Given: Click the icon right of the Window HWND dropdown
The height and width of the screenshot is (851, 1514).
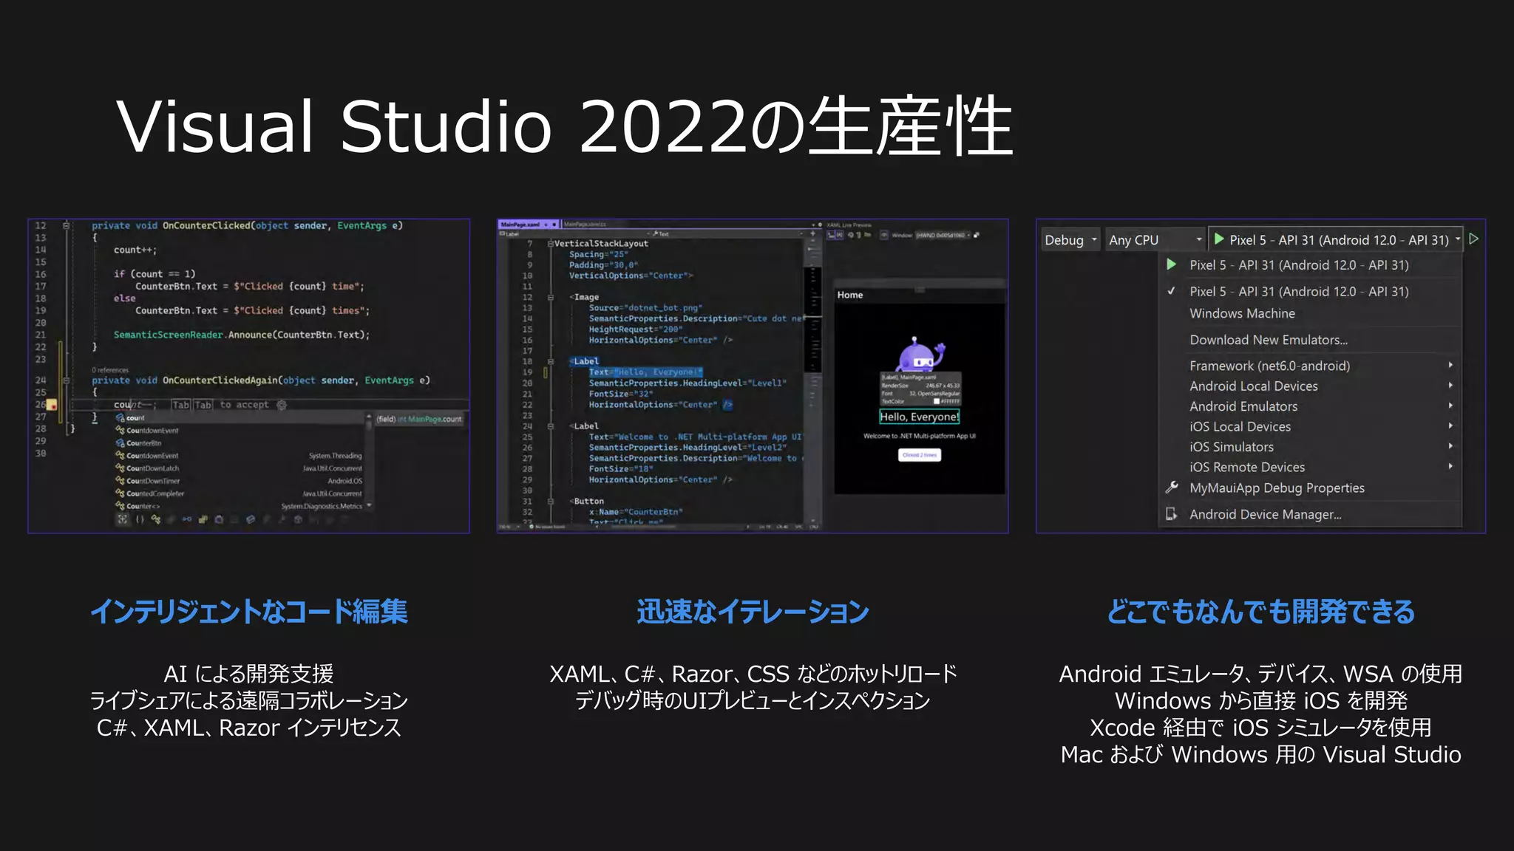Looking at the screenshot, I should [977, 235].
